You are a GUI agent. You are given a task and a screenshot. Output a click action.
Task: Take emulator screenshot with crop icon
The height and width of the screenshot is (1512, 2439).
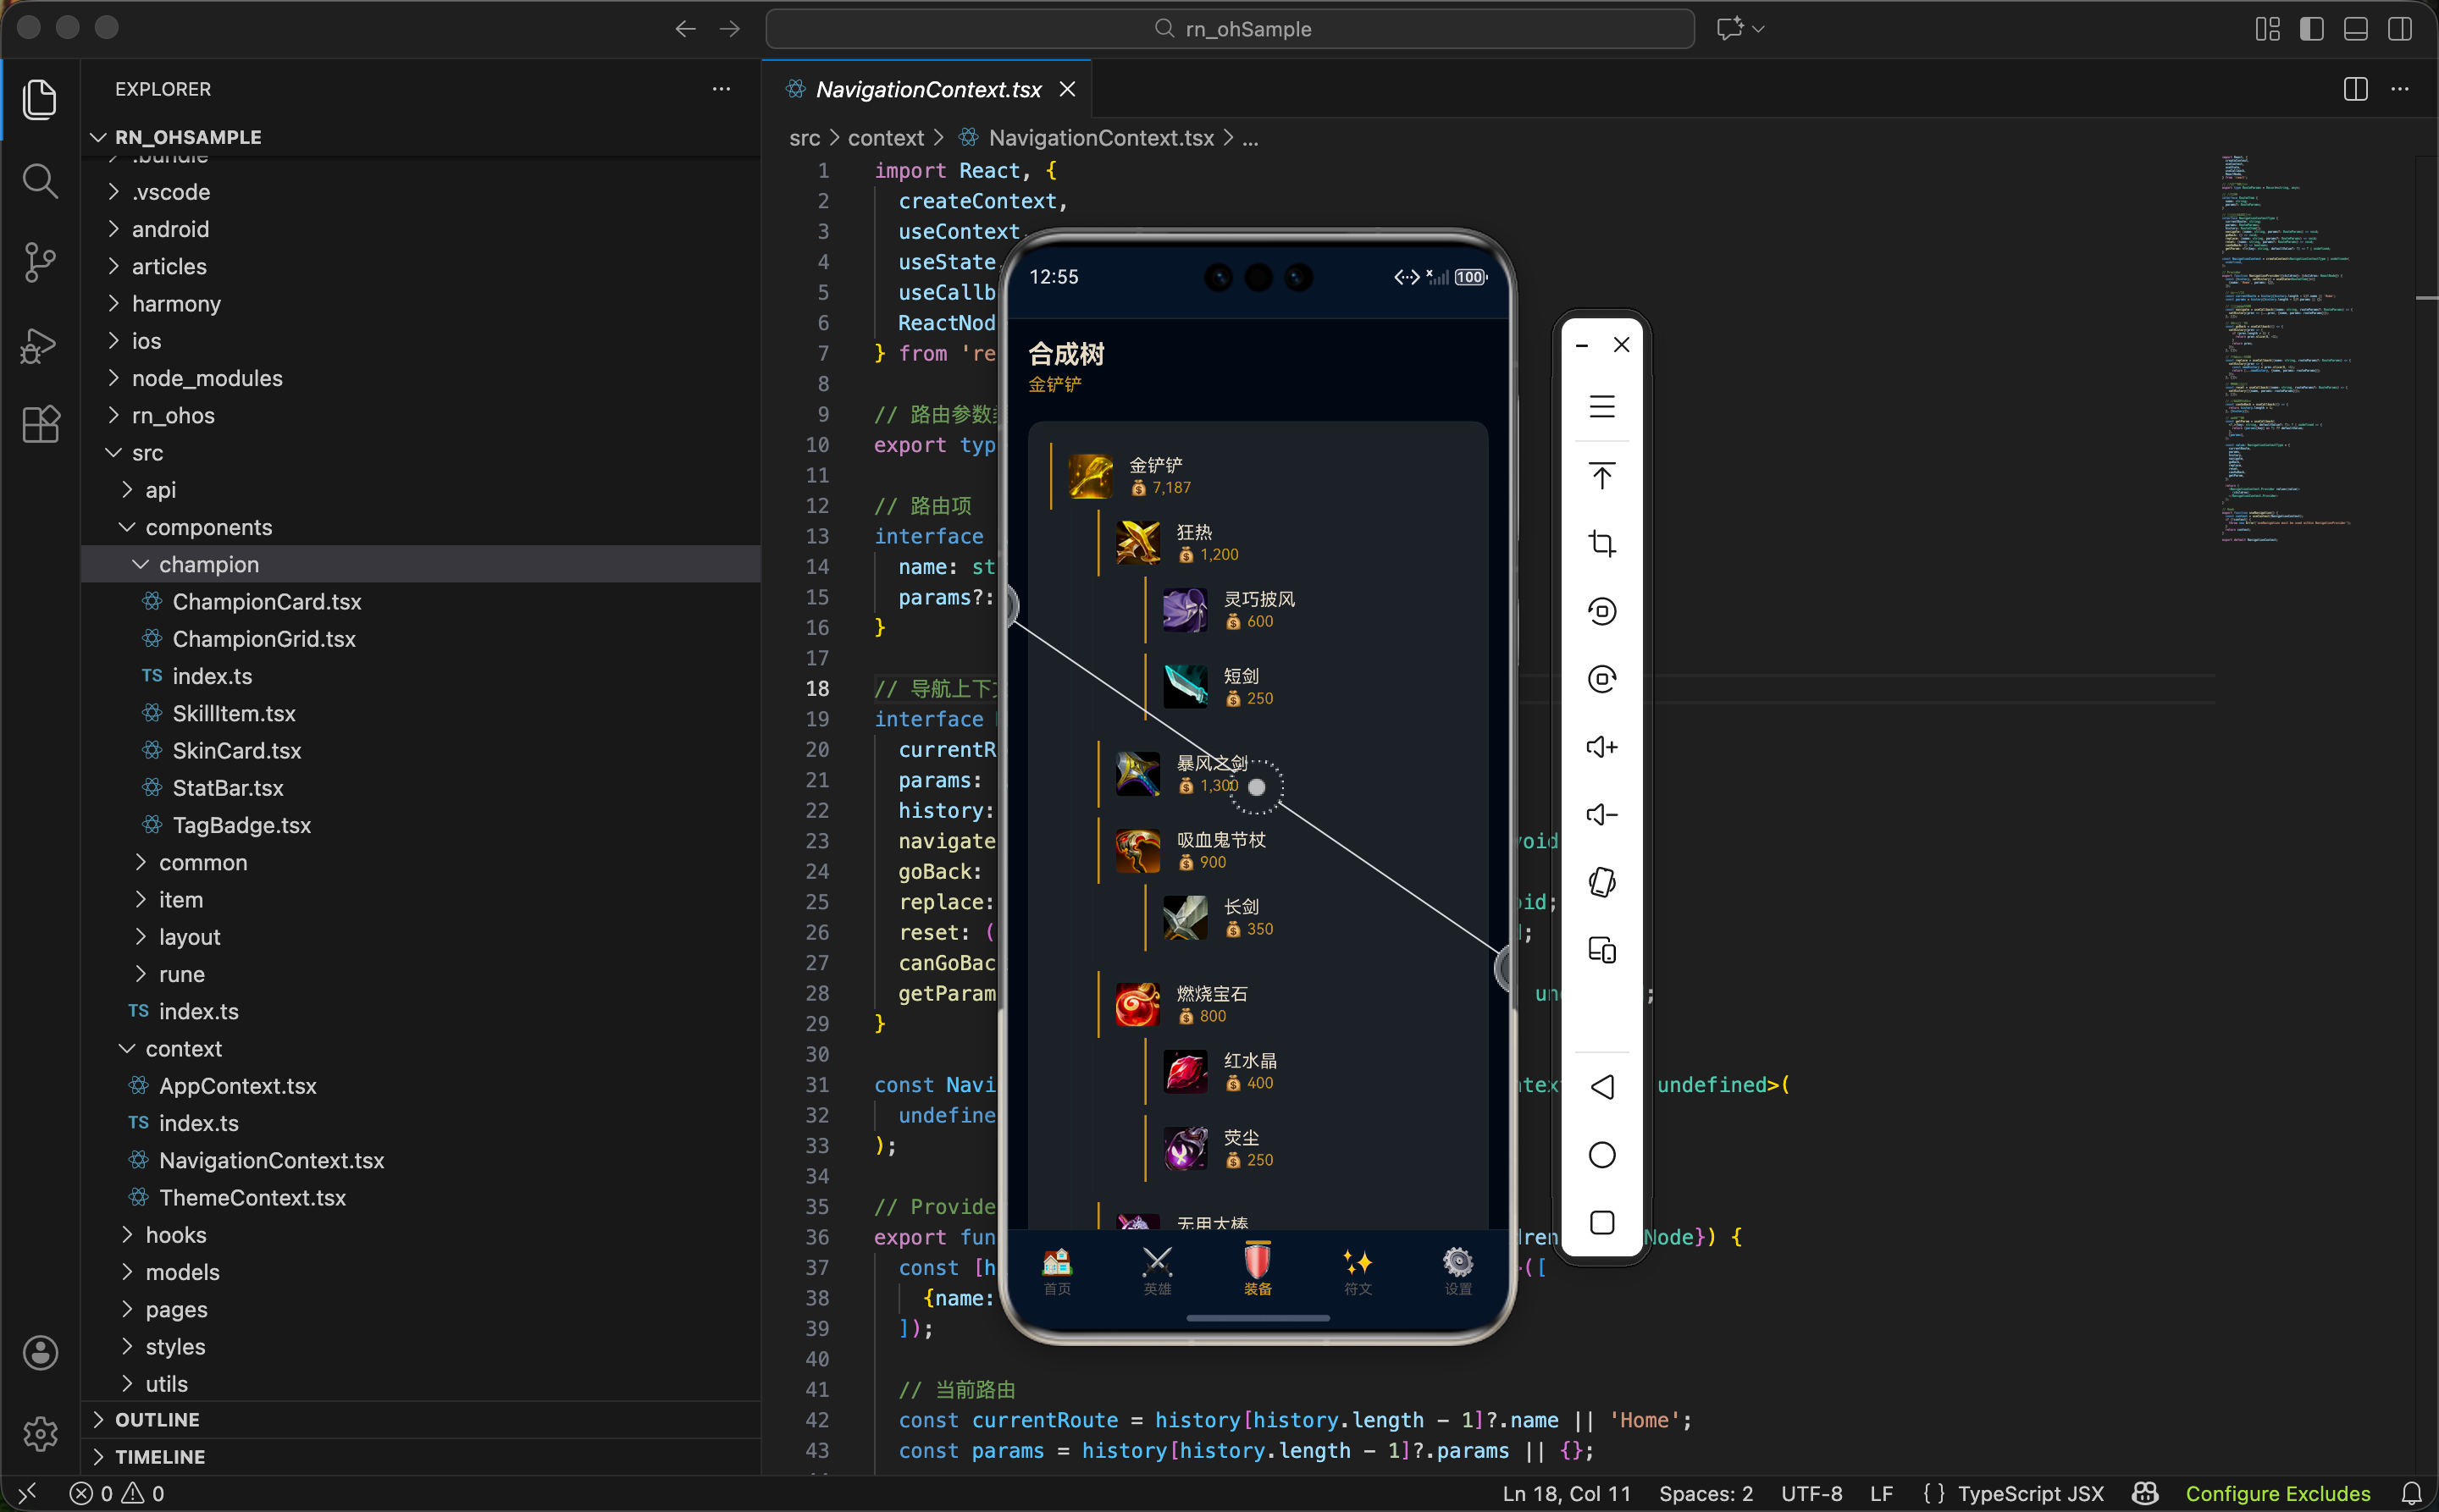1601,543
